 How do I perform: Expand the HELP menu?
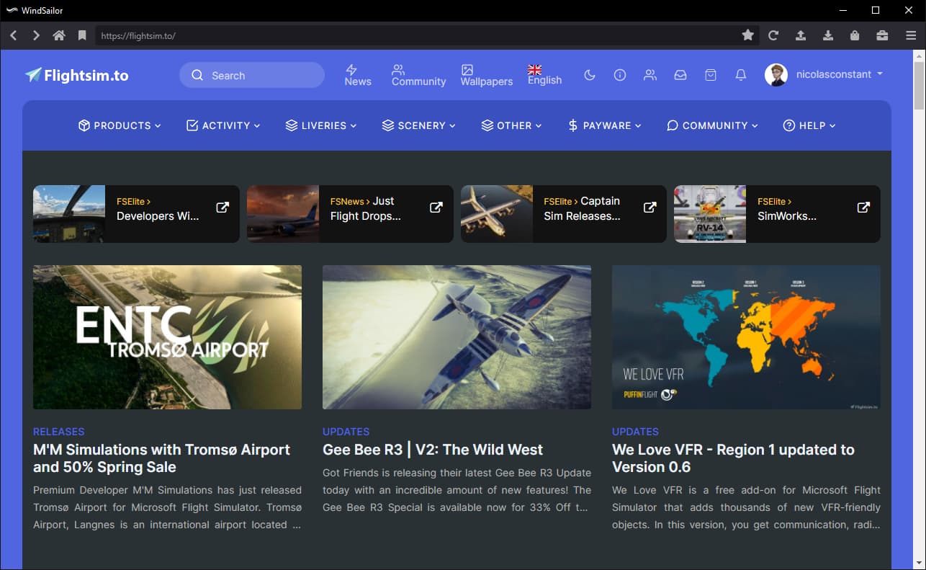click(809, 125)
